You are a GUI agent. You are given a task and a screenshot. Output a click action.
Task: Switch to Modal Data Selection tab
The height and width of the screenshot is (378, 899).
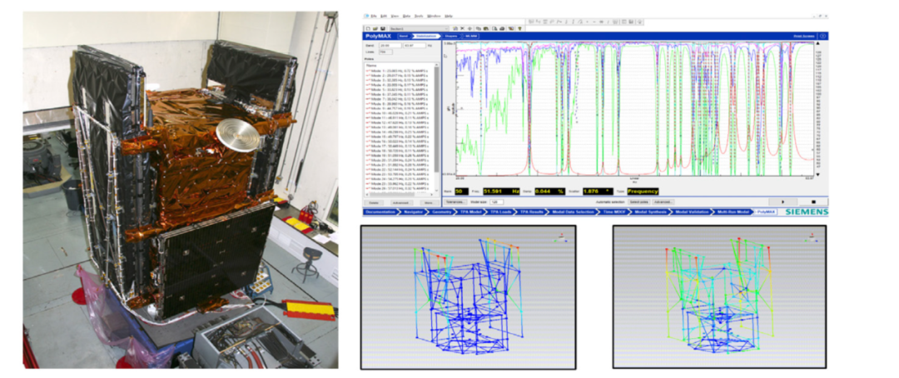point(574,212)
